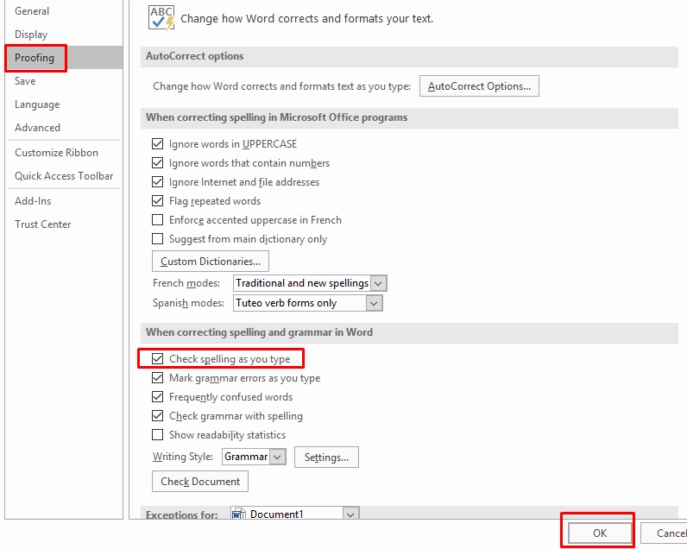Open Quick Access Toolbar settings

click(x=64, y=176)
